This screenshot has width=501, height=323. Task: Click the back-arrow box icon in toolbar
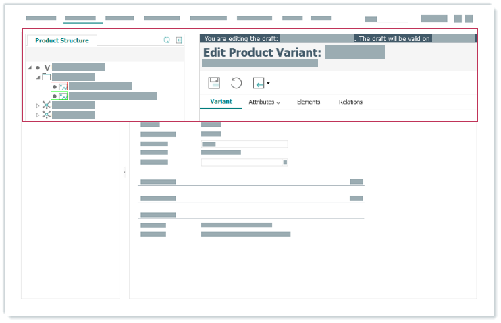coord(259,83)
